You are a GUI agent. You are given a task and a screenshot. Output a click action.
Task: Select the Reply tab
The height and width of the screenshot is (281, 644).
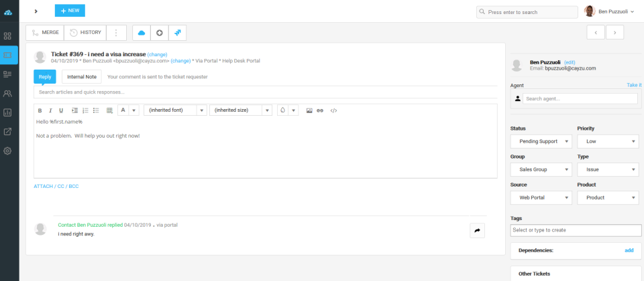pos(45,76)
